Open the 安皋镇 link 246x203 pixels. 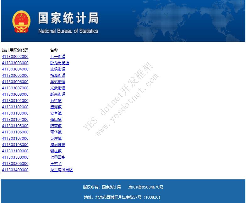point(56,113)
